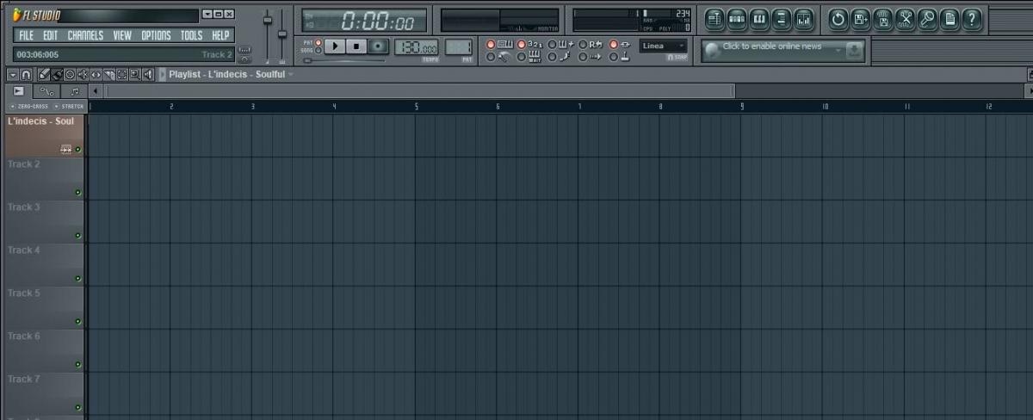Image resolution: width=1033 pixels, height=420 pixels.
Task: Open the Step Sequencer window icon
Action: point(737,19)
